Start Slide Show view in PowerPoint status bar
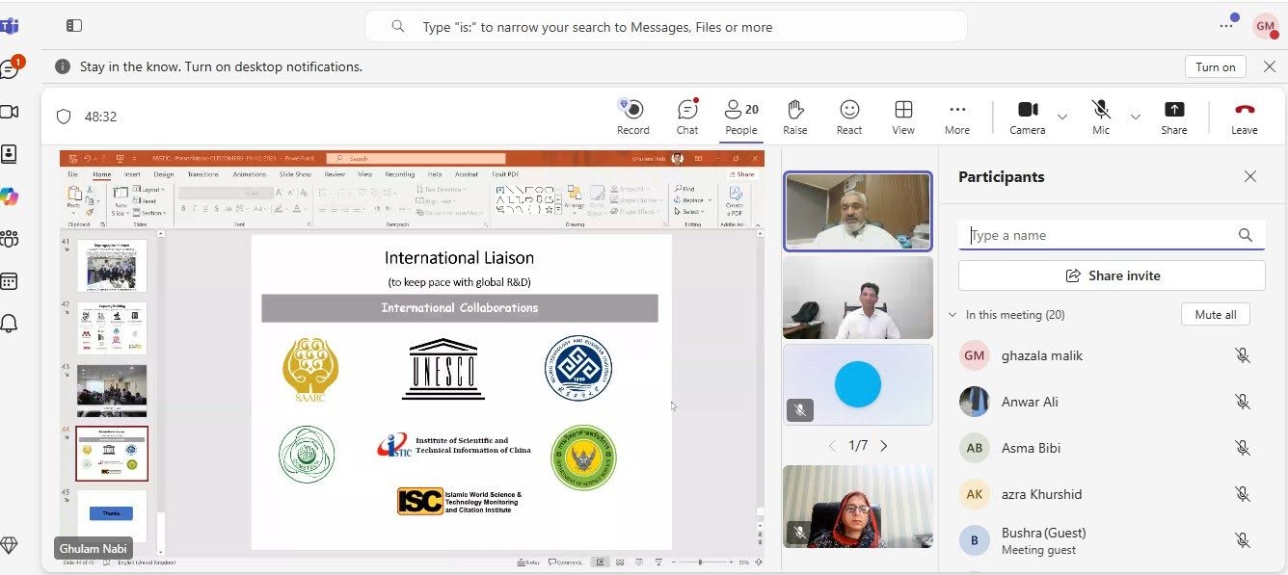The image size is (1288, 575). (658, 562)
